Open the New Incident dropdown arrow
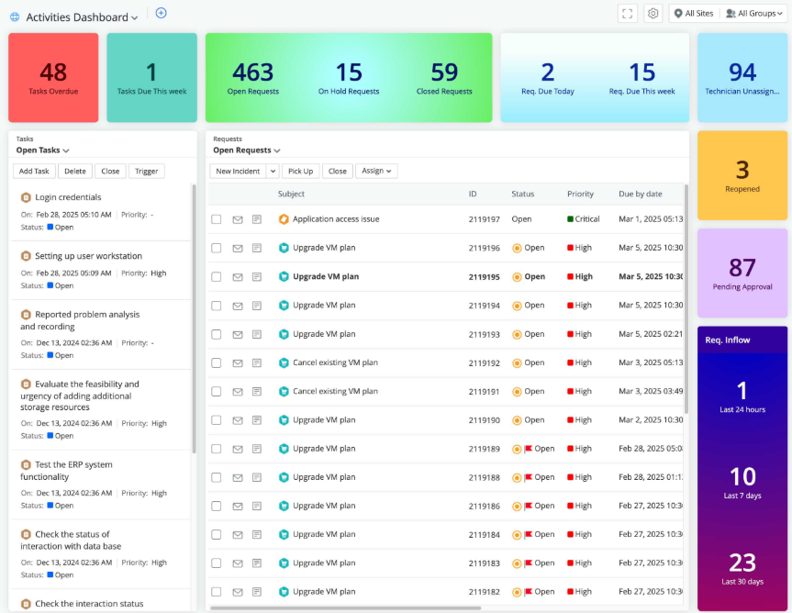Screen dimensions: 792x613 pyautogui.click(x=273, y=171)
